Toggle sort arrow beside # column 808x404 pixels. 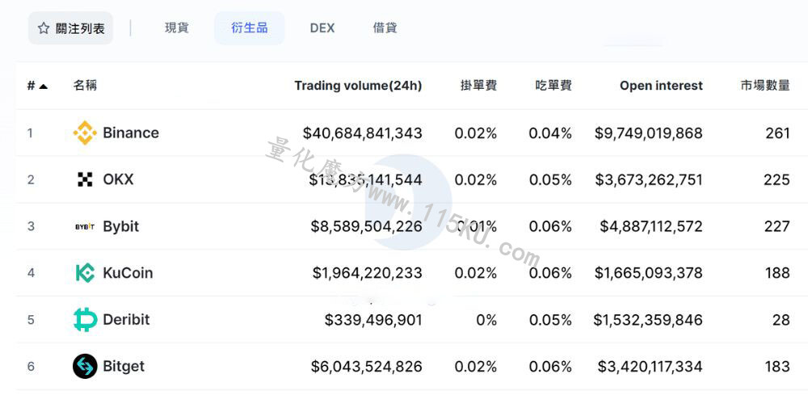pyautogui.click(x=44, y=86)
